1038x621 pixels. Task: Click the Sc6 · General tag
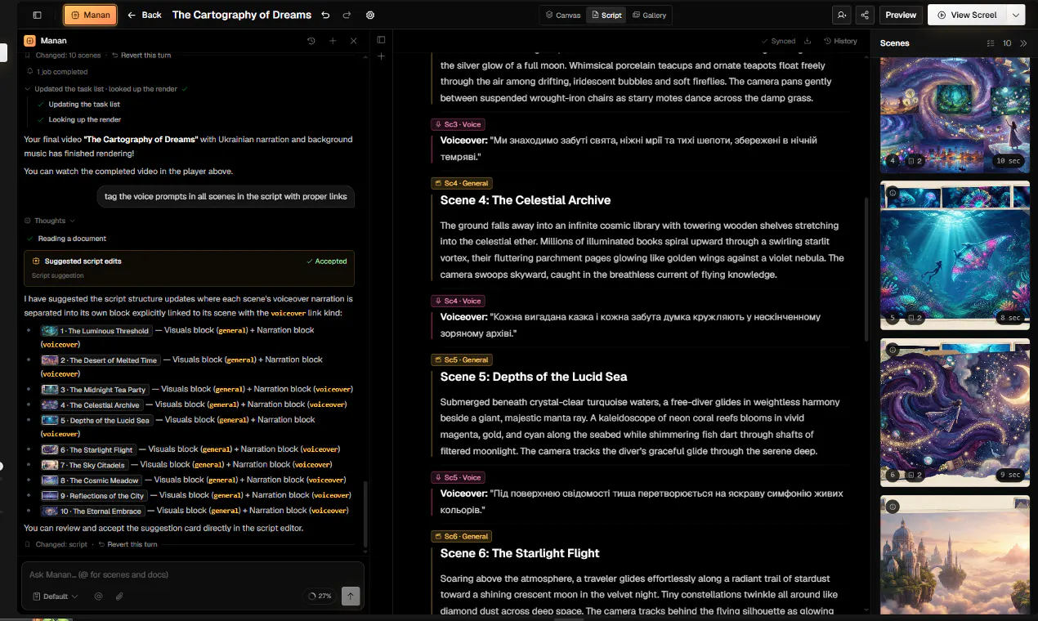tap(462, 536)
